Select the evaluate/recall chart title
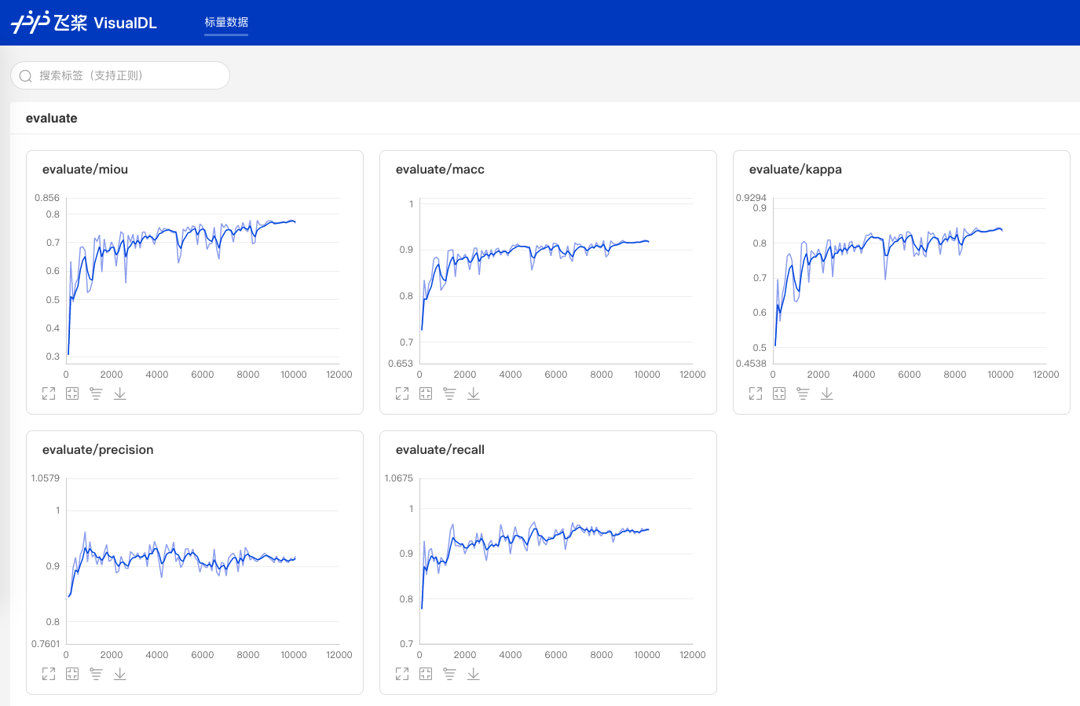Viewport: 1080px width, 706px height. 440,449
